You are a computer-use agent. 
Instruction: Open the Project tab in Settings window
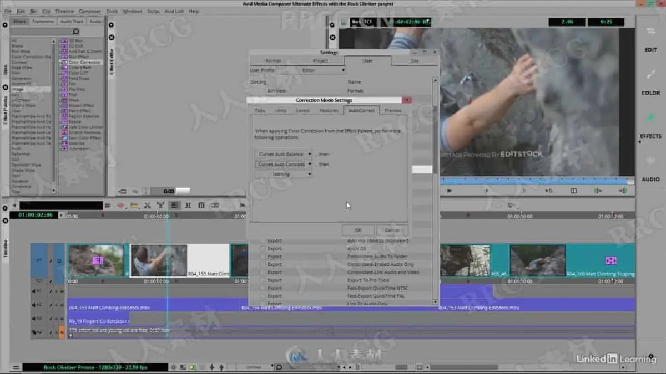coord(320,61)
